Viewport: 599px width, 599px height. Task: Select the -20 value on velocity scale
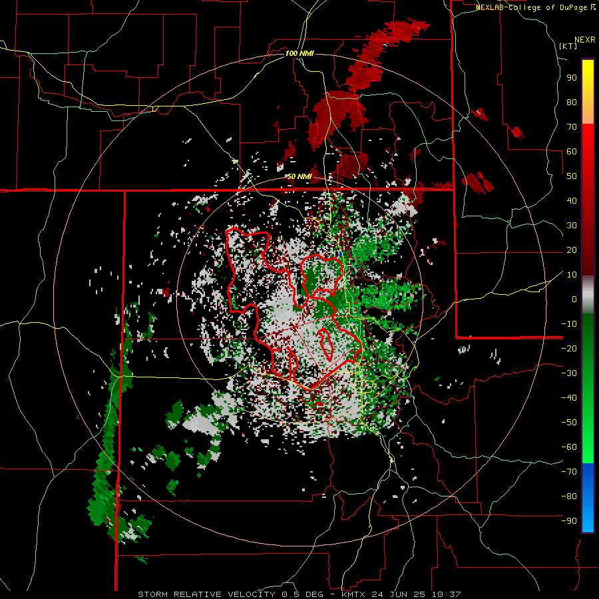coord(569,348)
